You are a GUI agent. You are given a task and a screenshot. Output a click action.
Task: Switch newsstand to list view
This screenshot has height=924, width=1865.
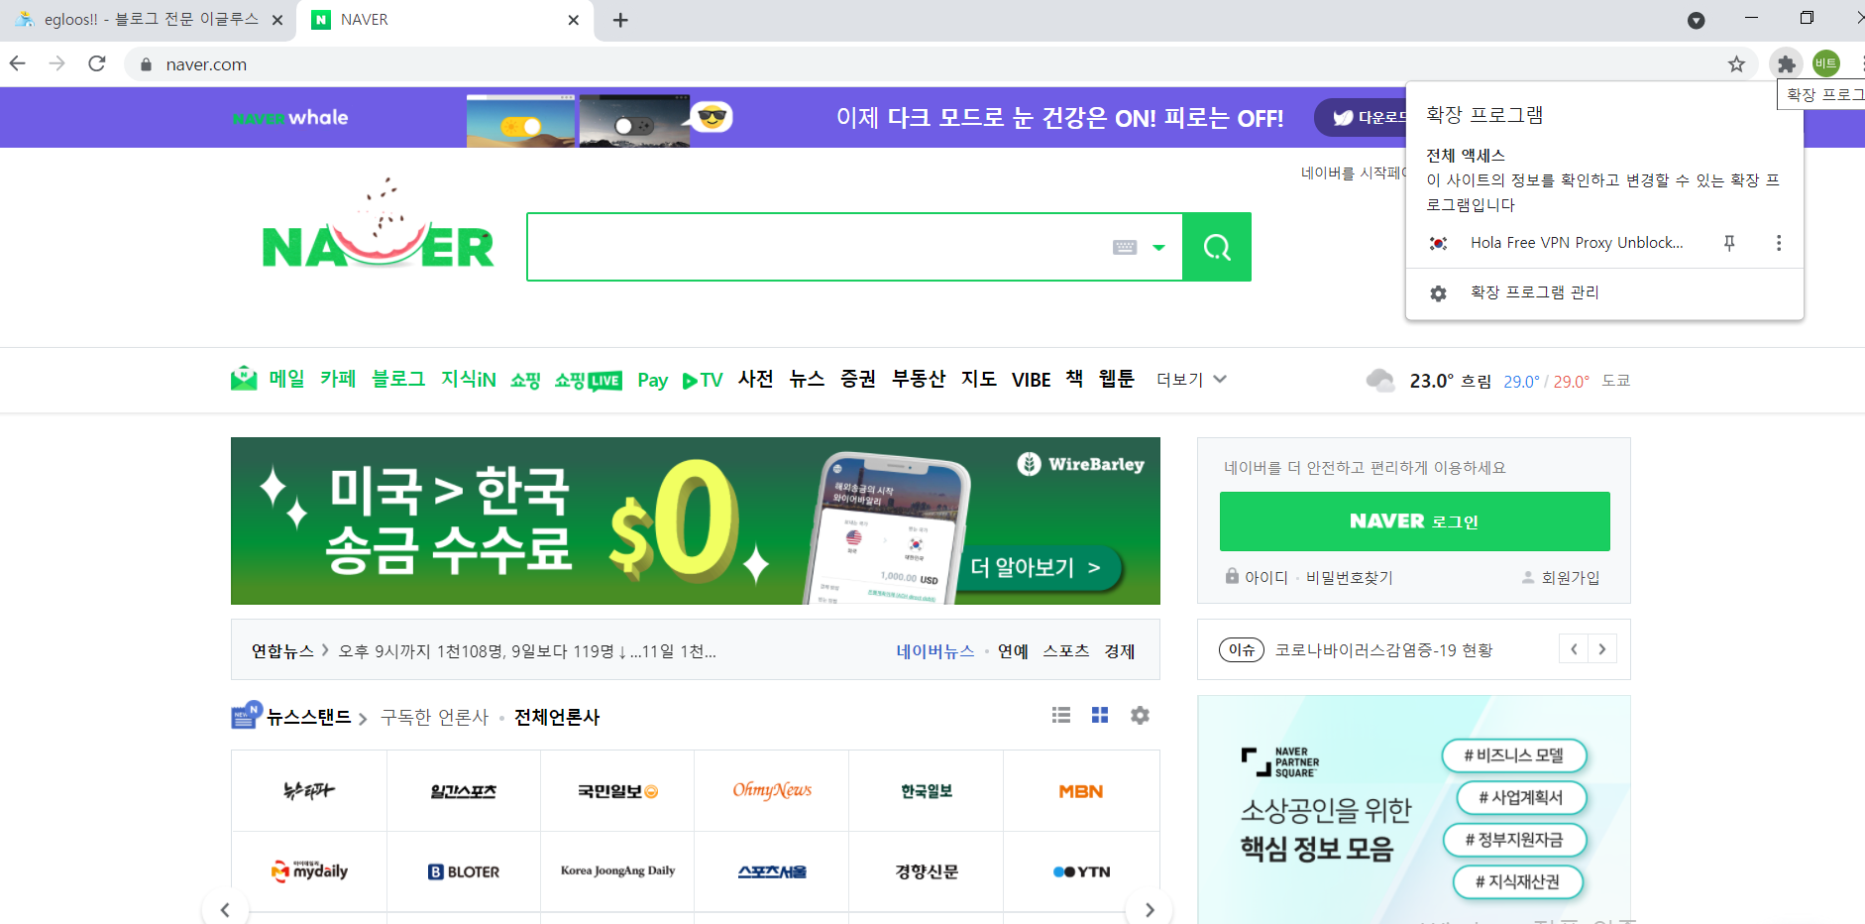pos(1061,715)
